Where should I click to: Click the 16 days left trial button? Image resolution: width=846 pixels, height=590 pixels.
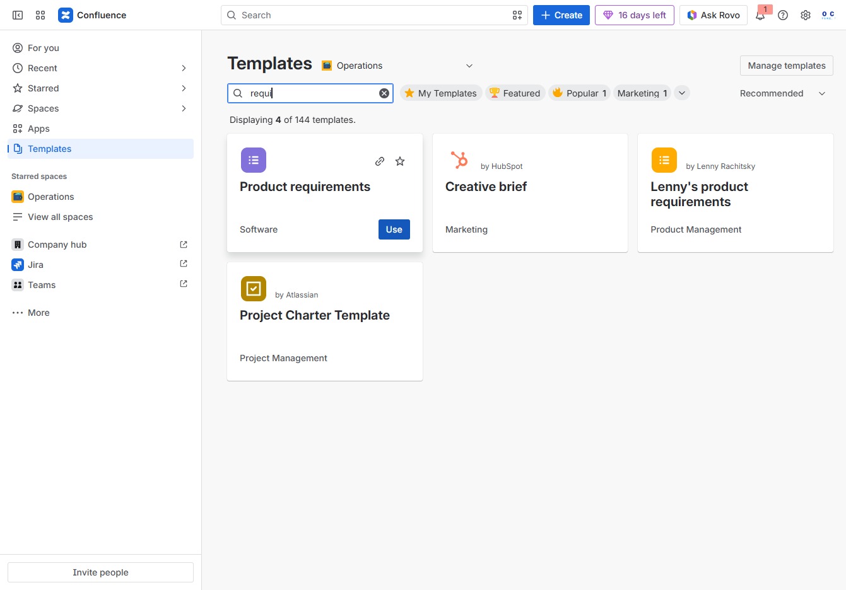tap(635, 15)
